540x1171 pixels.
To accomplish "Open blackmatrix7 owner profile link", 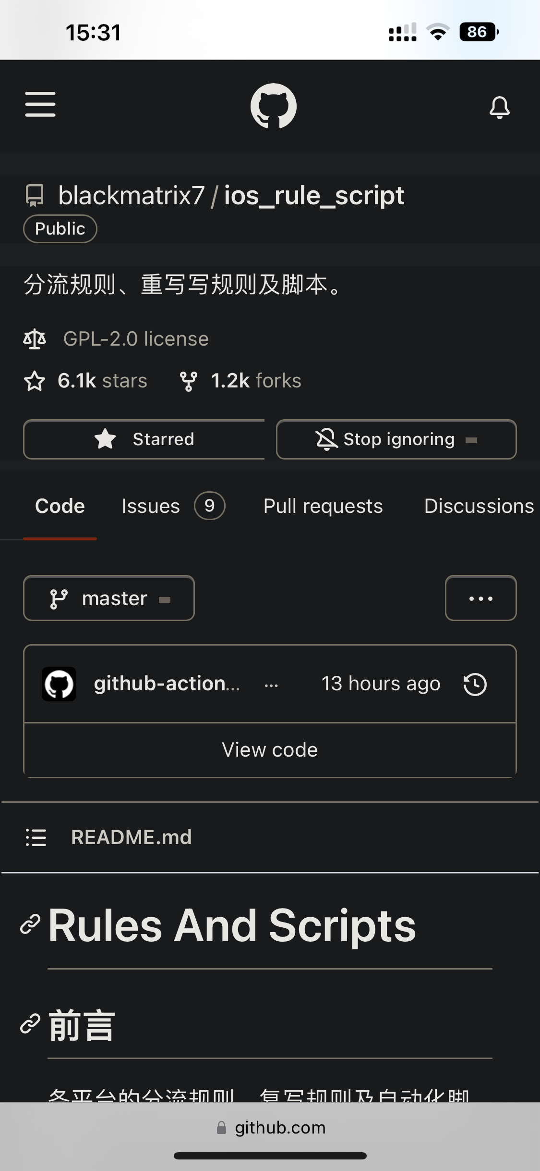I will point(131,196).
